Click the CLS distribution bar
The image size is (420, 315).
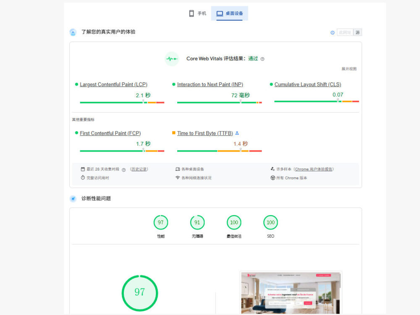(x=317, y=101)
